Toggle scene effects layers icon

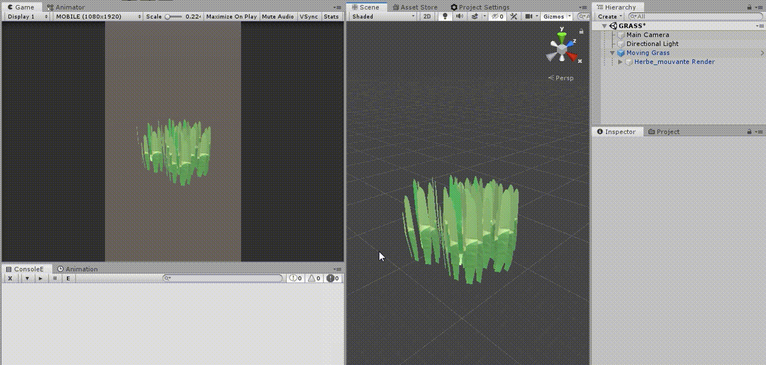click(474, 16)
